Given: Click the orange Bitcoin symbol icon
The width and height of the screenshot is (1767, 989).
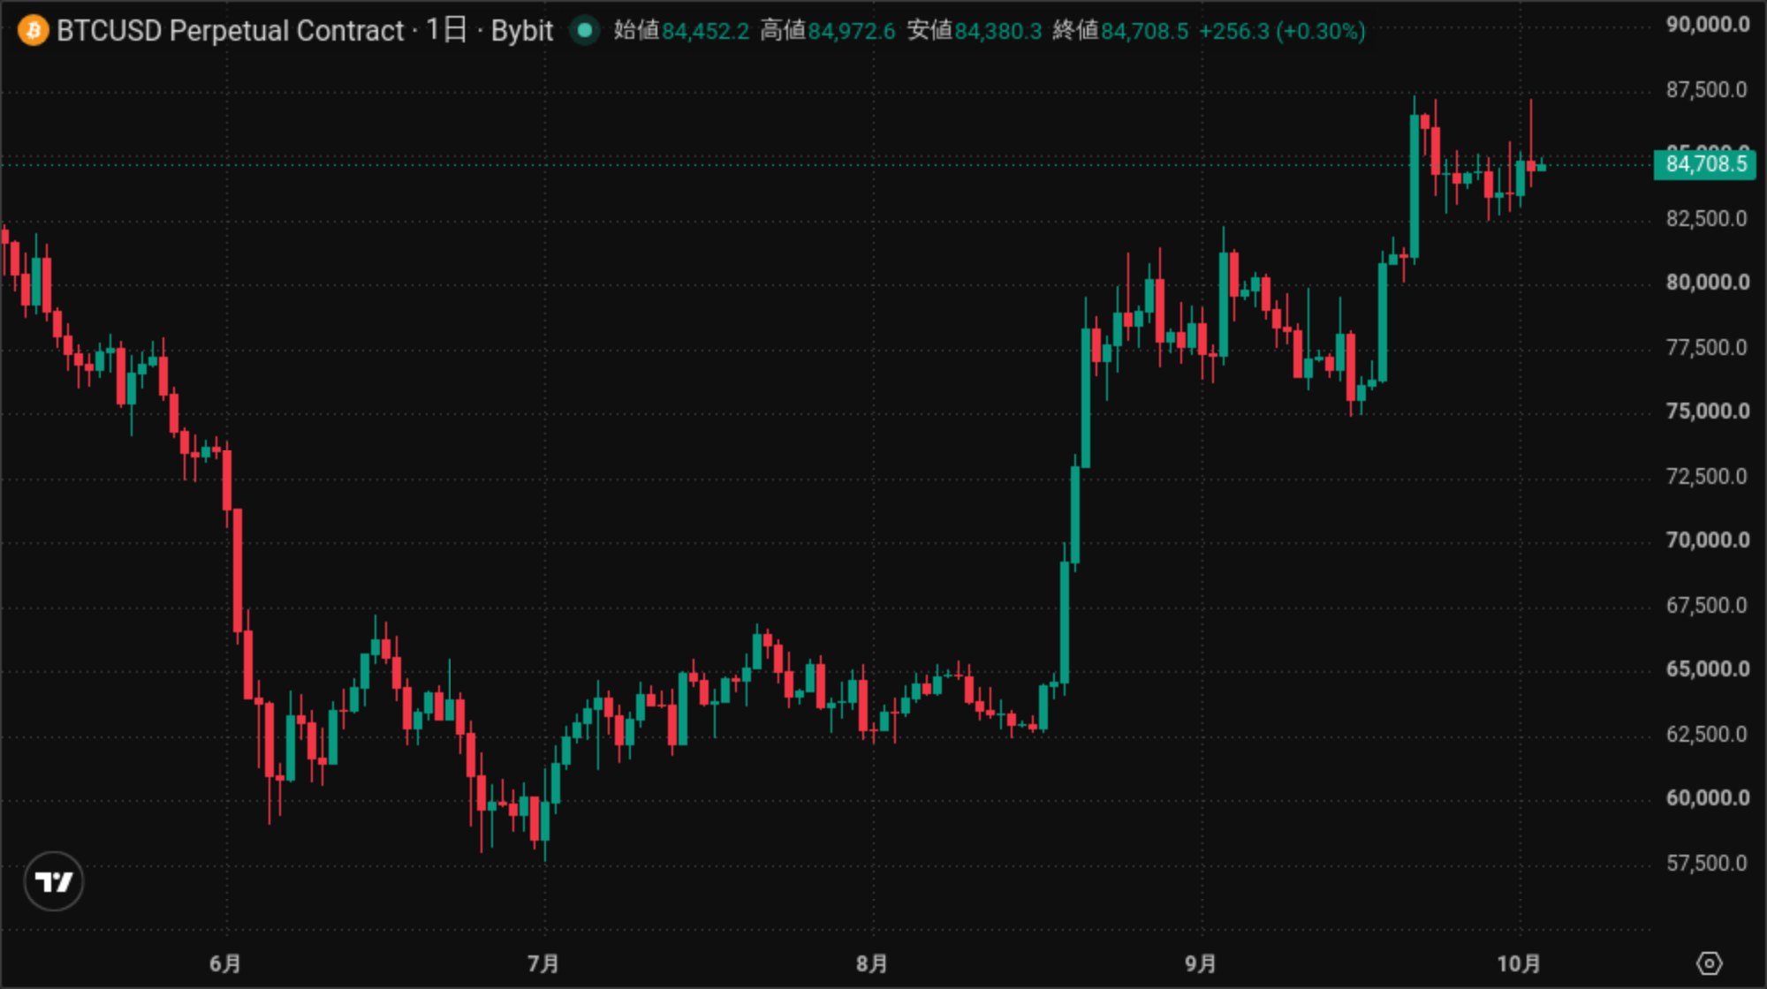Looking at the screenshot, I should tap(33, 31).
